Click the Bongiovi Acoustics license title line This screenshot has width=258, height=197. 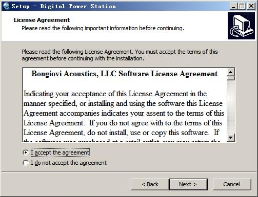[x=125, y=74]
